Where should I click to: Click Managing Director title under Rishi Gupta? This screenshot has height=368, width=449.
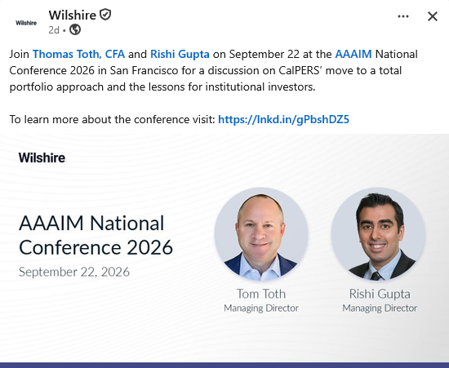coord(380,308)
